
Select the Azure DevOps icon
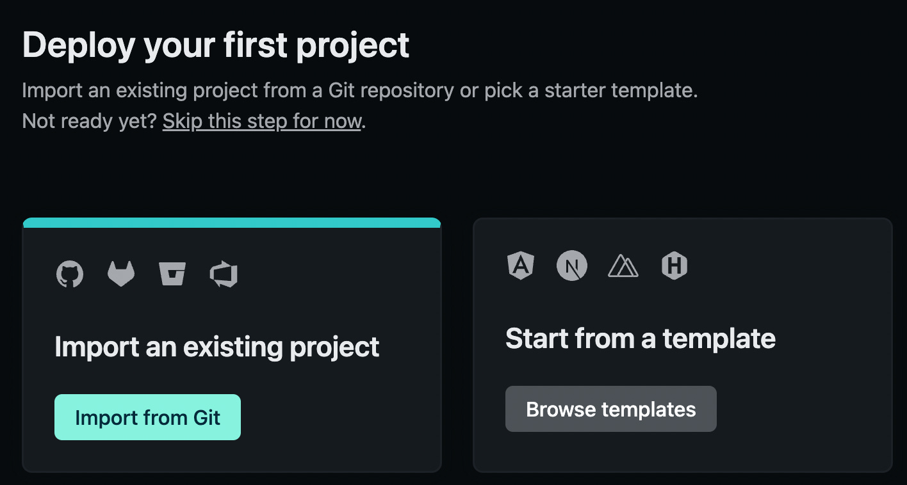tap(224, 274)
